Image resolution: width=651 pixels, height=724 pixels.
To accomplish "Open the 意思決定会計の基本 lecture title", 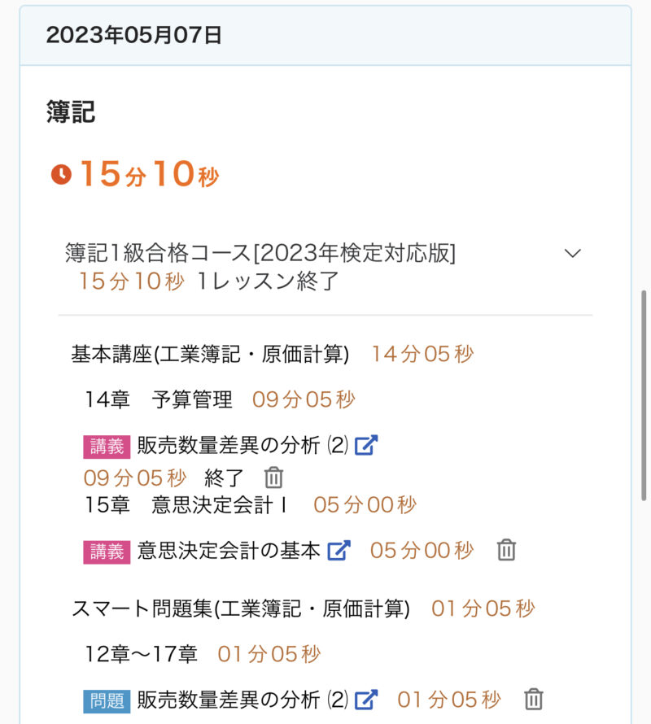I will click(x=229, y=550).
